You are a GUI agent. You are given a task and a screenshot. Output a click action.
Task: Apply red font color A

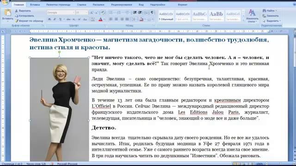pyautogui.click(x=100, y=19)
